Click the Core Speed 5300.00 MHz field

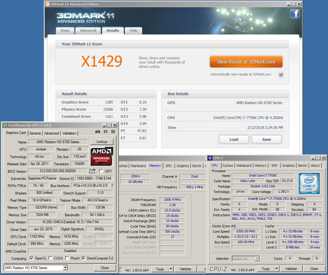(246, 231)
